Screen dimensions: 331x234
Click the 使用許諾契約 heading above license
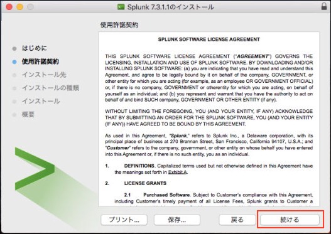(119, 25)
